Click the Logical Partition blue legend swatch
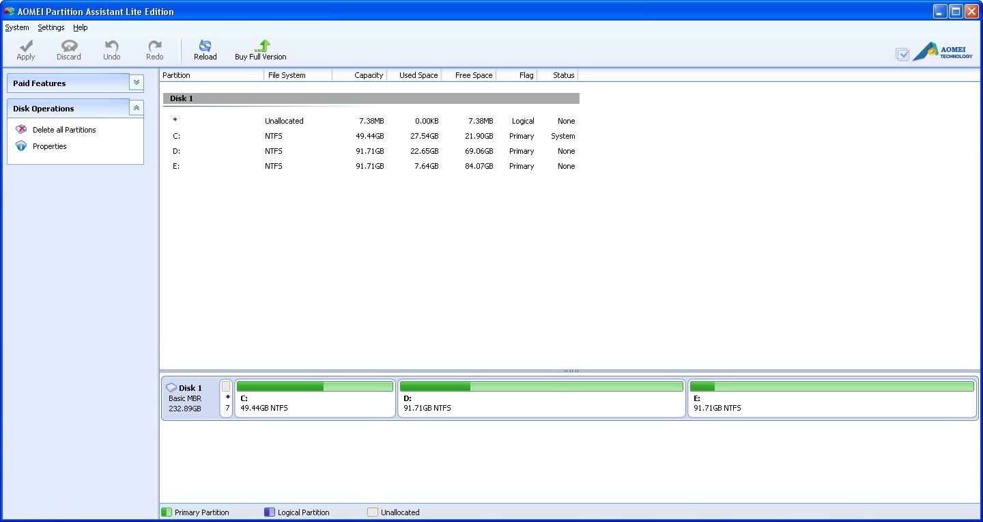This screenshot has height=522, width=983. 270,512
